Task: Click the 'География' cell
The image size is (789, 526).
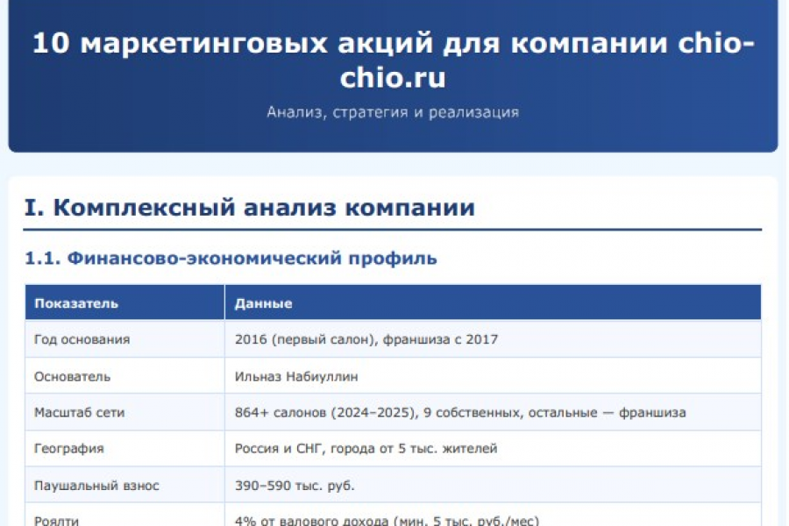Action: tap(124, 449)
